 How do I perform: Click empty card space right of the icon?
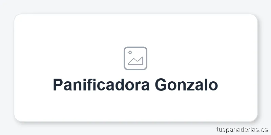pyautogui.click(x=202, y=58)
